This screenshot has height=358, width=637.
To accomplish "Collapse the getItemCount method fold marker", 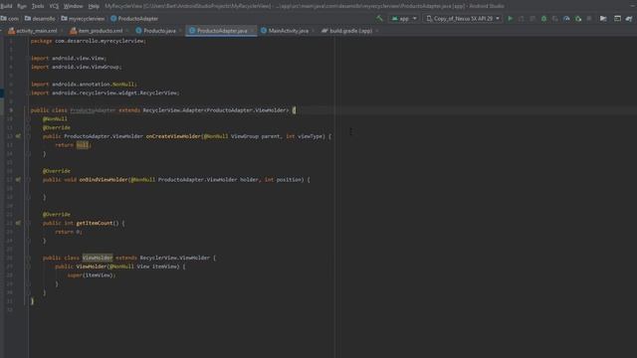I will coord(29,223).
